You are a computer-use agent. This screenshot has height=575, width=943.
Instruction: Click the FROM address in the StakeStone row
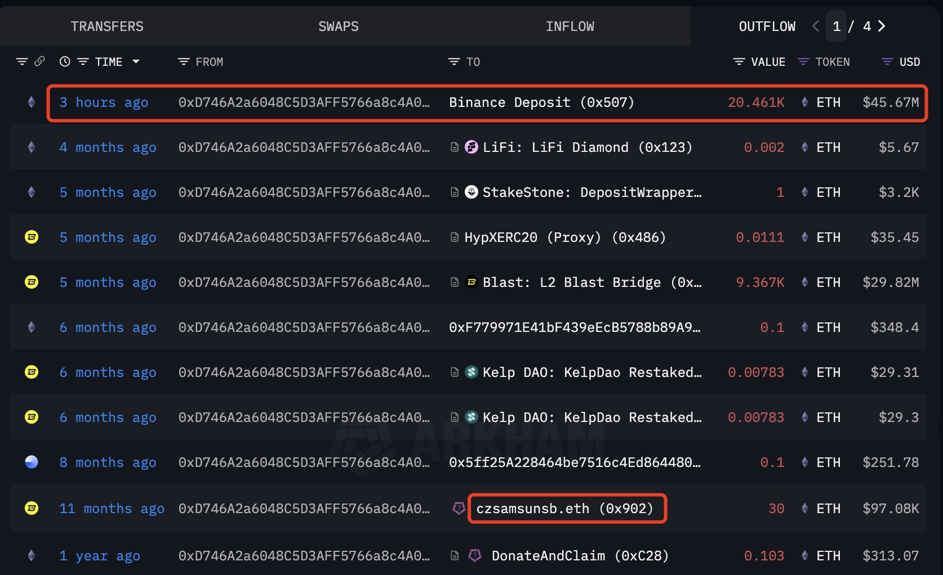tap(304, 192)
